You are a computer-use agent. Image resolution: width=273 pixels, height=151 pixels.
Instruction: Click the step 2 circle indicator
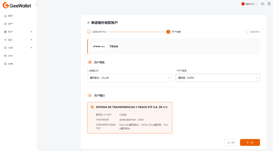[x=168, y=32]
